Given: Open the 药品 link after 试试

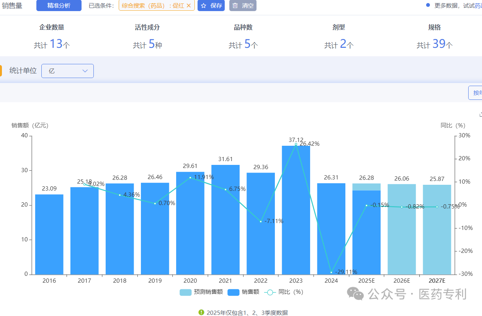Looking at the screenshot, I should (x=478, y=6).
